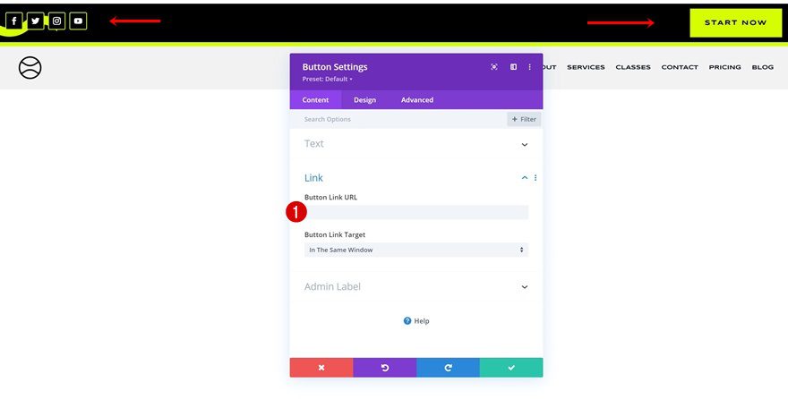Toggle the snap modal to sidebar icon
This screenshot has height=399, width=788.
tap(513, 67)
